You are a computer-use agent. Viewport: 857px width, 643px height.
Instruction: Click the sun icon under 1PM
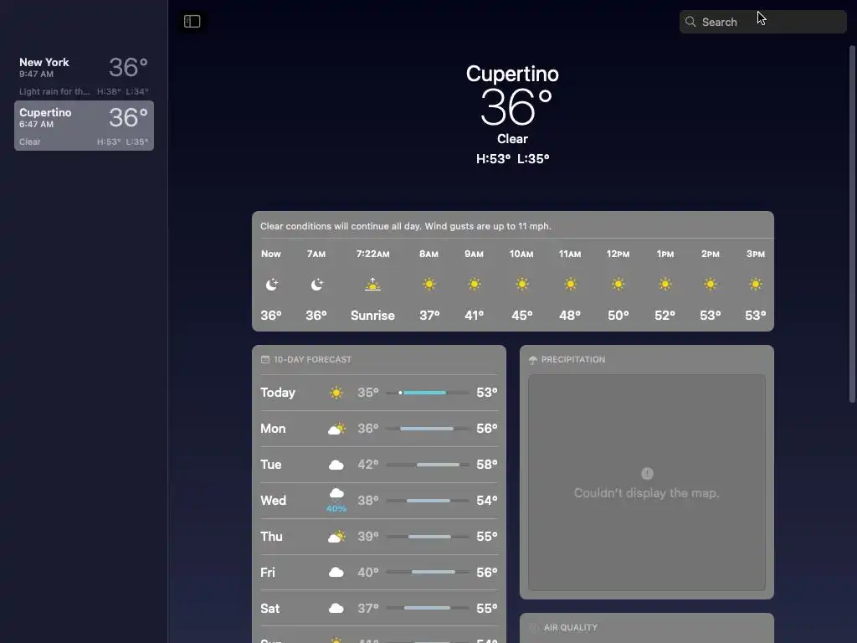[x=665, y=285]
